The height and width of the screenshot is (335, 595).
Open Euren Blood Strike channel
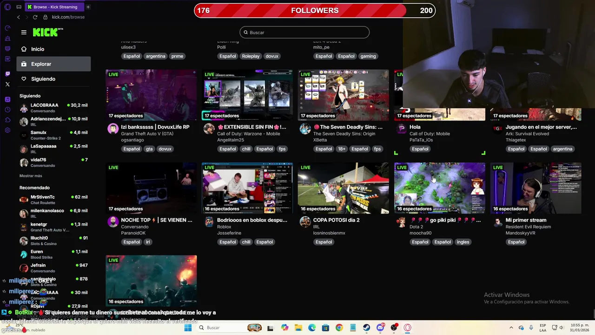point(53,254)
